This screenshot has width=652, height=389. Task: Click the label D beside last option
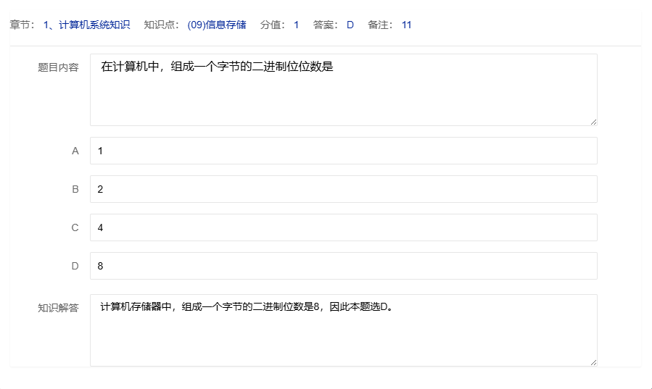[x=75, y=266]
